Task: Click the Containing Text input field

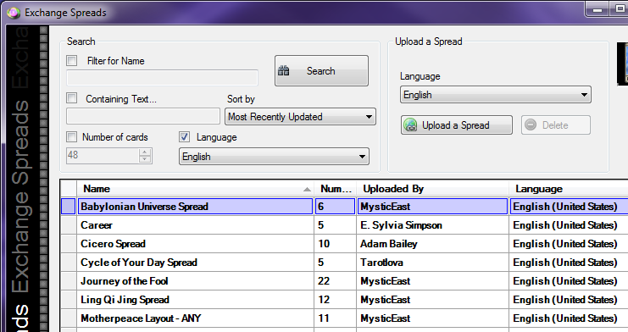Action: [143, 116]
